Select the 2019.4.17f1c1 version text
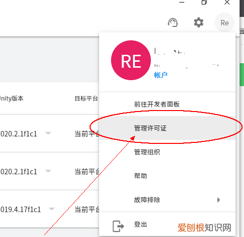The height and width of the screenshot is (237, 244). (x=20, y=210)
